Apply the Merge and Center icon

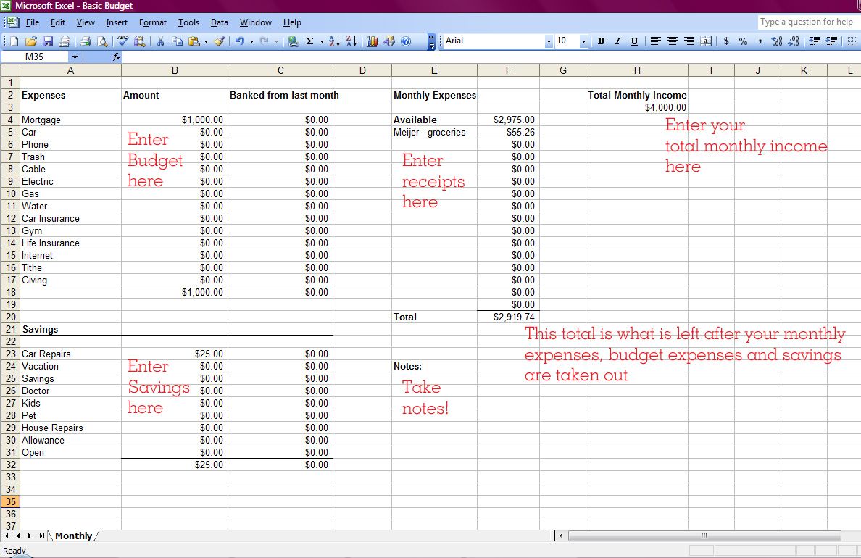click(706, 41)
